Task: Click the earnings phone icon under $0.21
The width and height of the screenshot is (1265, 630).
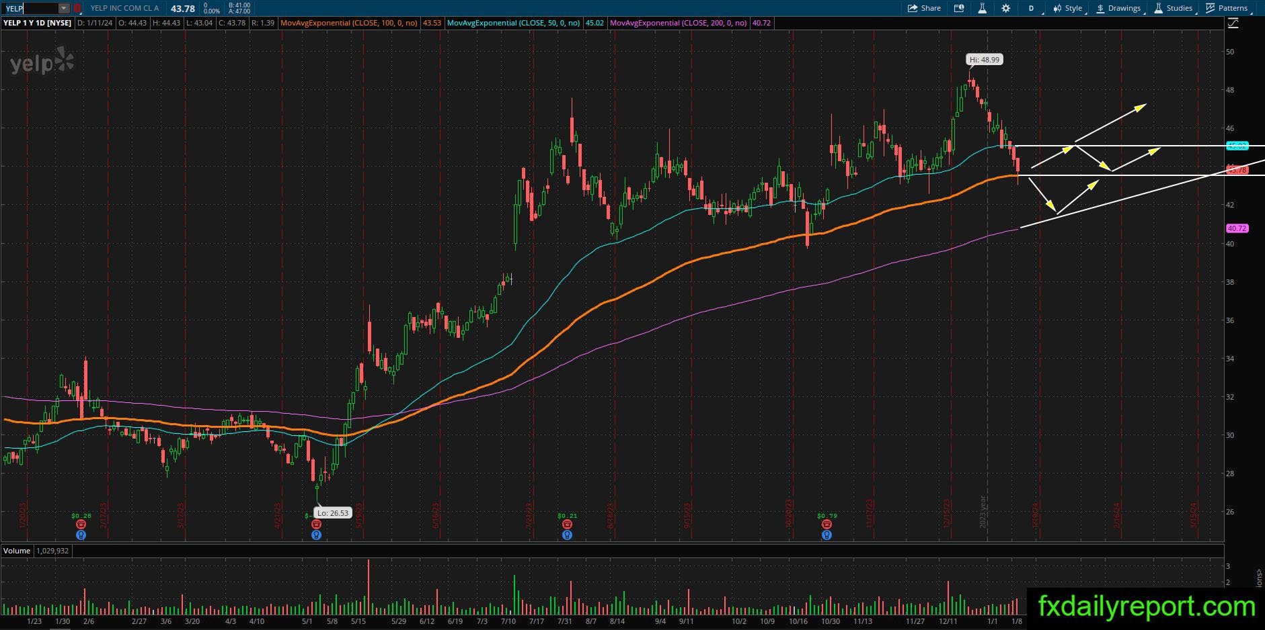Action: [x=567, y=525]
